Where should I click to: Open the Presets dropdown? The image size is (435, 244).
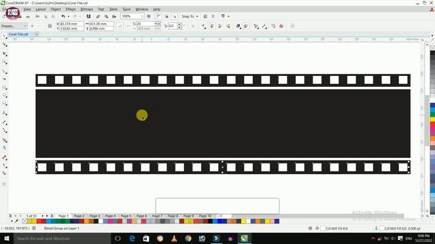pos(14,26)
